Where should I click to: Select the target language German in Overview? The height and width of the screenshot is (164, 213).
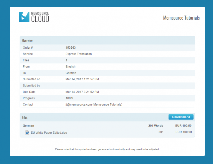71,73
